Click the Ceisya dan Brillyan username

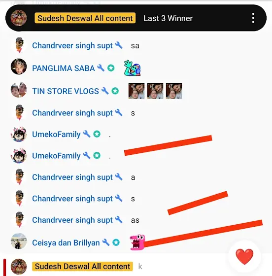(66, 242)
